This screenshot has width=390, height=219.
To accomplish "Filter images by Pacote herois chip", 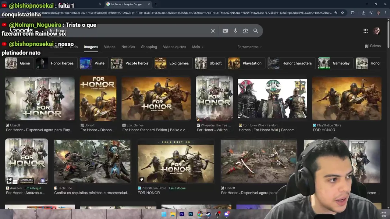I will point(131,63).
